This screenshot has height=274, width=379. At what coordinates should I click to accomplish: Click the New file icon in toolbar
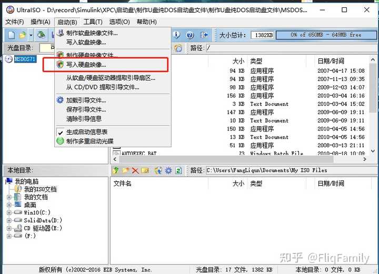(12, 35)
